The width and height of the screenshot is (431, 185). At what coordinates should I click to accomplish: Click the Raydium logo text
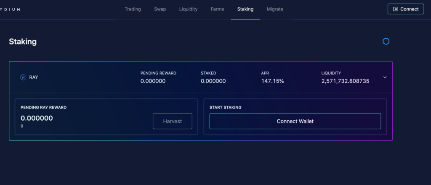tap(10, 9)
